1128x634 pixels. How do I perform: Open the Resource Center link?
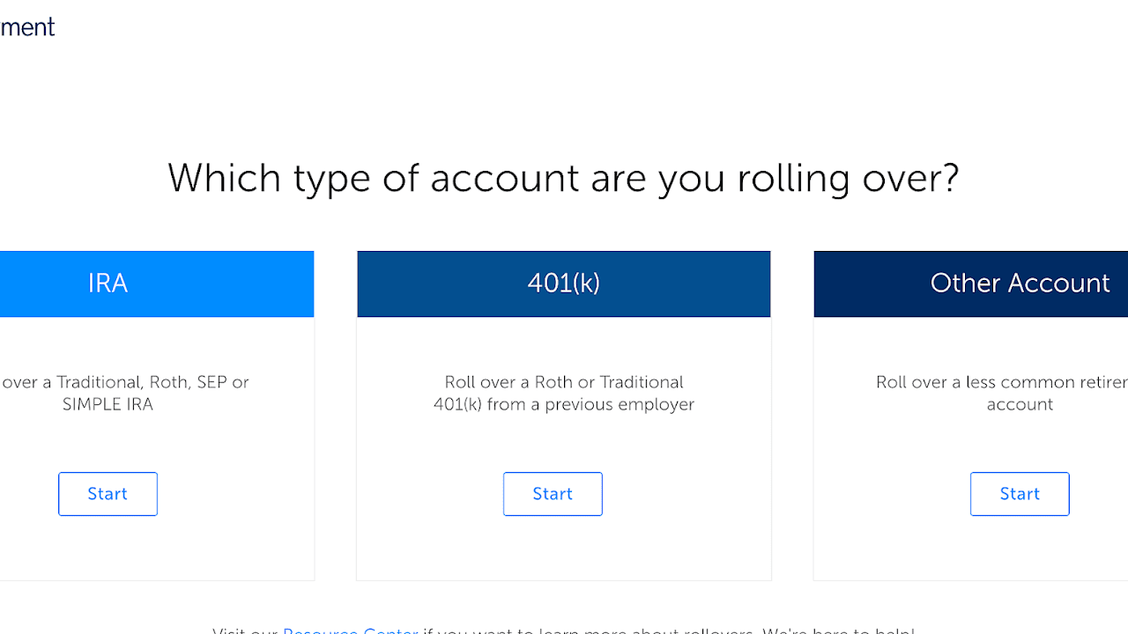click(350, 629)
